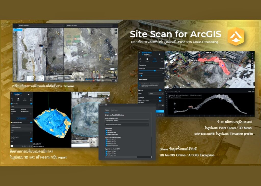Click Mesh info icon under Base Surface

click(31, 114)
